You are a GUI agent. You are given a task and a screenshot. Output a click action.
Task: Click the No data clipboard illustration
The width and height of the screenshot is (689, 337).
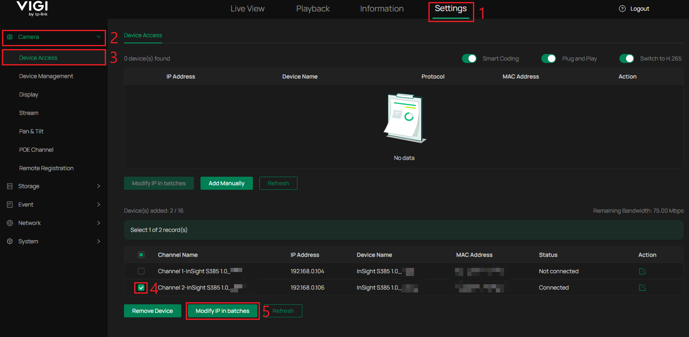tap(405, 118)
